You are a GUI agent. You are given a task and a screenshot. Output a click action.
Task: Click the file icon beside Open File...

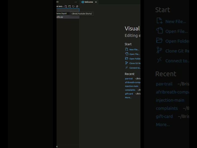[x=127, y=54]
